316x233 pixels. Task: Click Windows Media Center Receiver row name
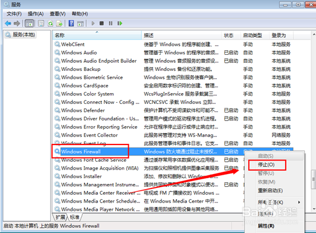pos(100,193)
